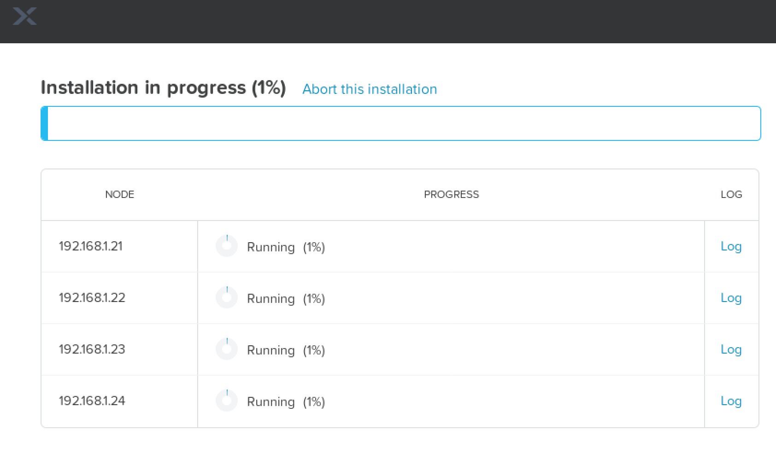Abort this installation

pyautogui.click(x=369, y=89)
